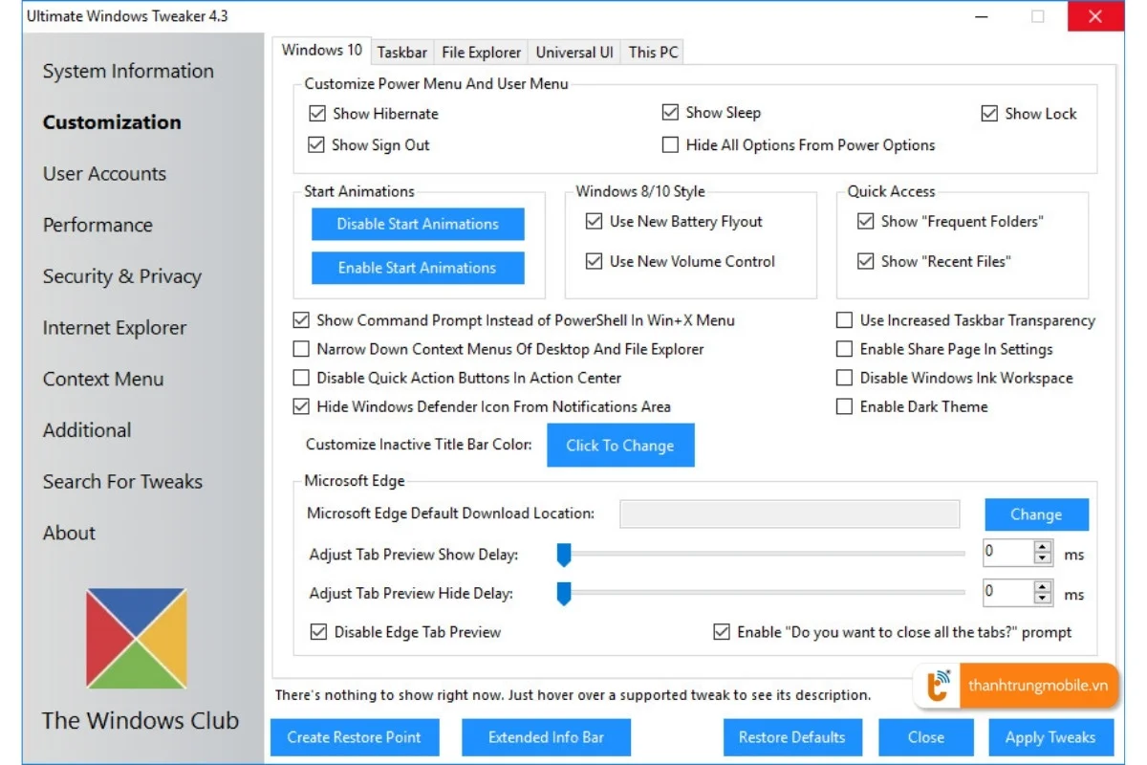Click Disable Start Animations button
Image resolution: width=1147 pixels, height=765 pixels.
[x=418, y=224]
